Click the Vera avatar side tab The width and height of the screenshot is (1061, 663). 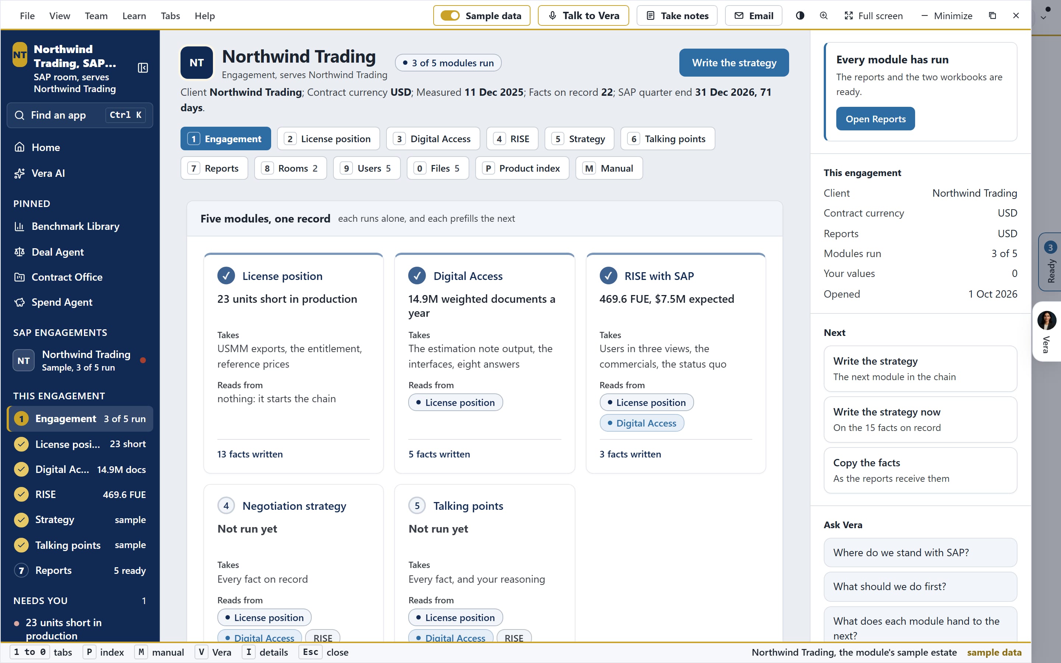pyautogui.click(x=1047, y=331)
